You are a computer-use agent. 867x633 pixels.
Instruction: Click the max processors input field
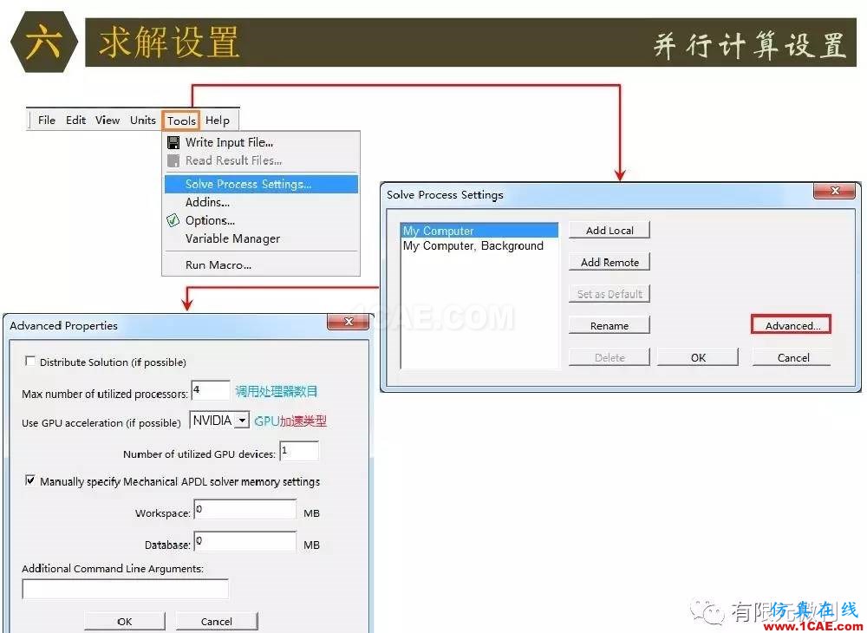pos(210,390)
